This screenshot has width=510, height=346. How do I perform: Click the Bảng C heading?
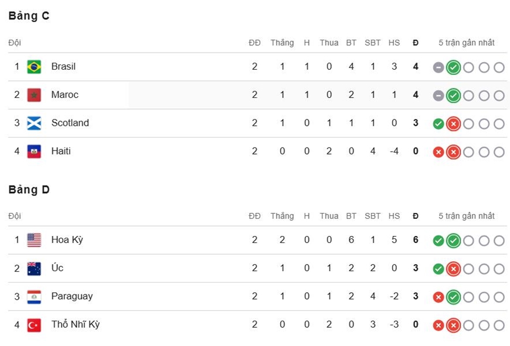point(29,16)
